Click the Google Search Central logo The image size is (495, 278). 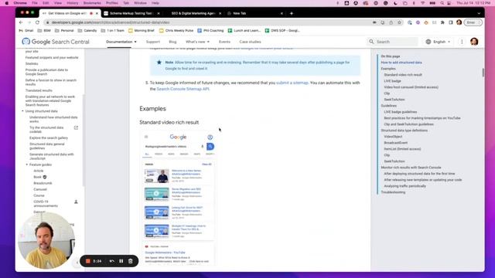click(x=56, y=42)
